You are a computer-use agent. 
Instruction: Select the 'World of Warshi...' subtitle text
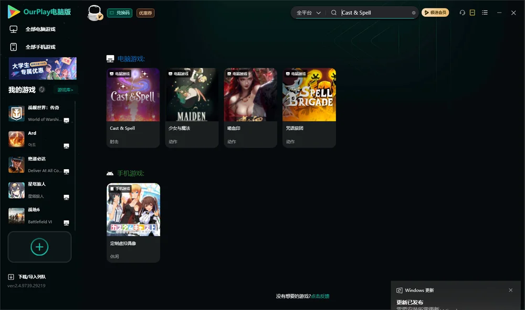[x=45, y=119]
